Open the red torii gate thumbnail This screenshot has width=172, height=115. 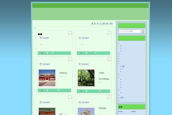point(47,111)
